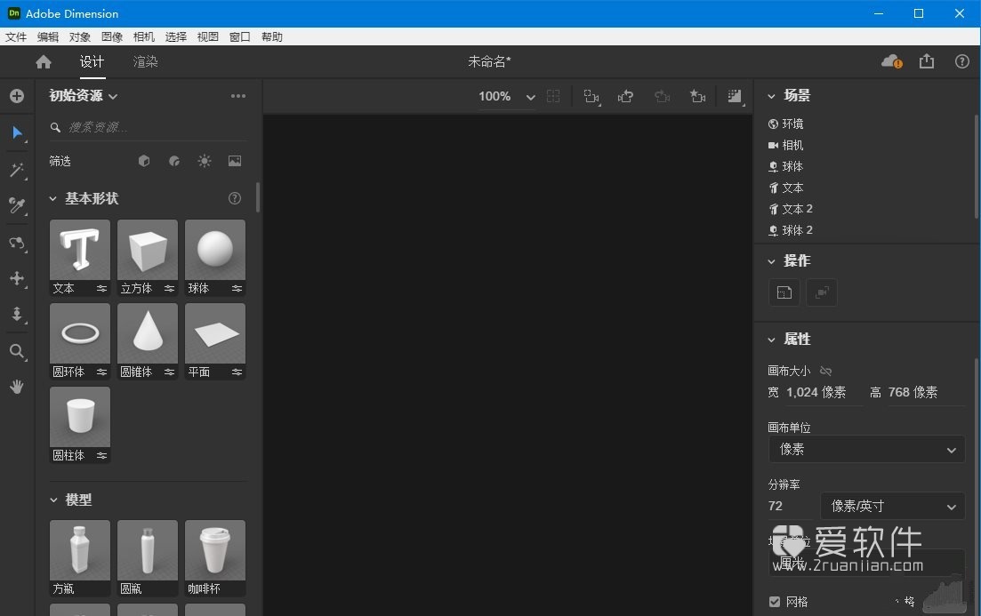This screenshot has width=981, height=616.
Task: Collapse the 场景 panel
Action: [x=771, y=96]
